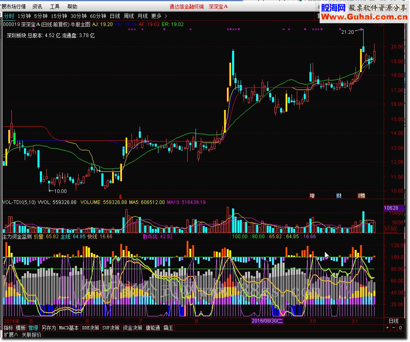The image size is (410, 342).
Task: Click the 0 reset button
Action: click(400, 328)
